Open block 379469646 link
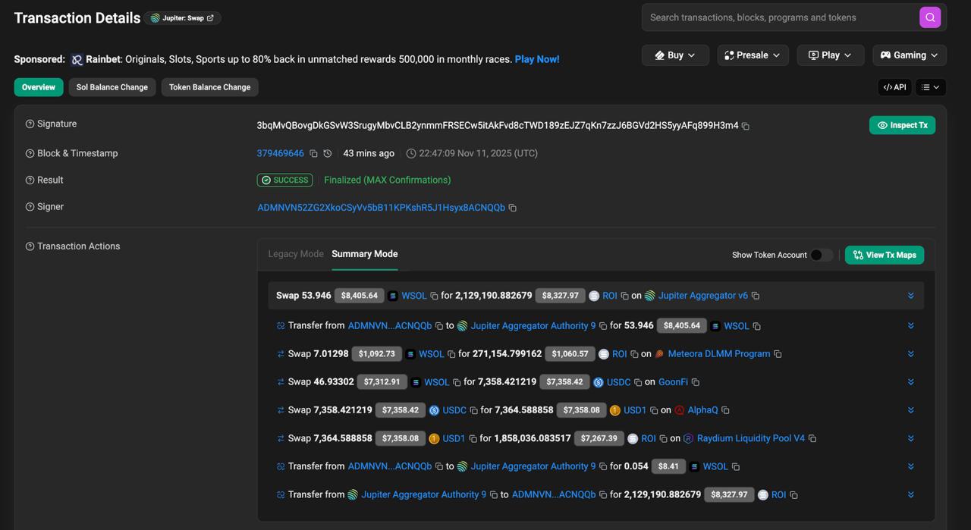 point(281,153)
